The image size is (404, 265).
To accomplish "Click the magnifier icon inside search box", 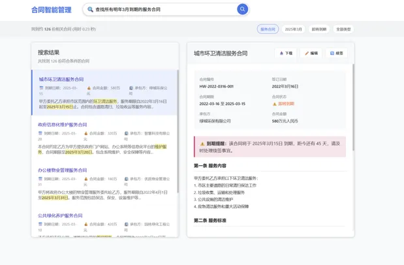I will click(90, 10).
